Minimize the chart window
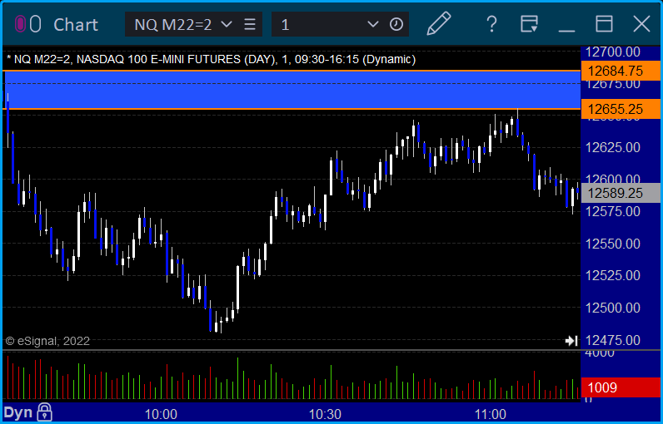This screenshot has height=424, width=663. tap(566, 31)
